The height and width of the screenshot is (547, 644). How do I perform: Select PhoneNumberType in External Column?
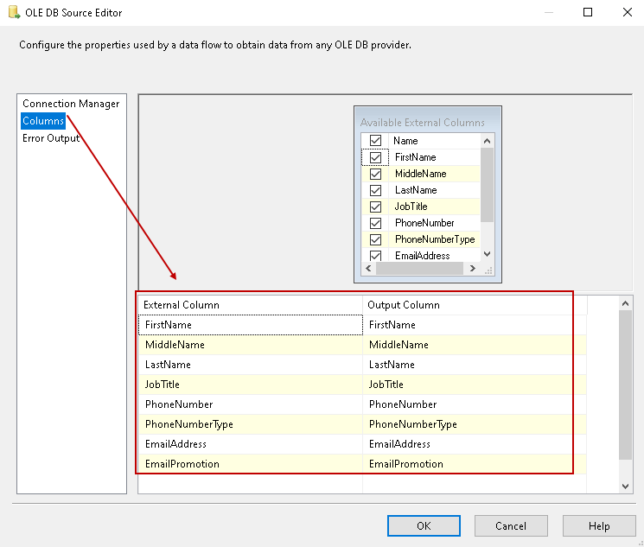pyautogui.click(x=251, y=423)
